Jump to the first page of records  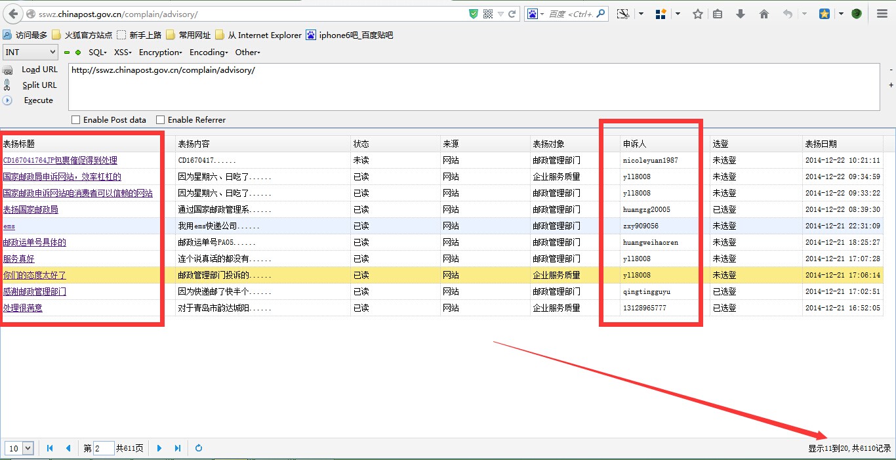[x=50, y=448]
